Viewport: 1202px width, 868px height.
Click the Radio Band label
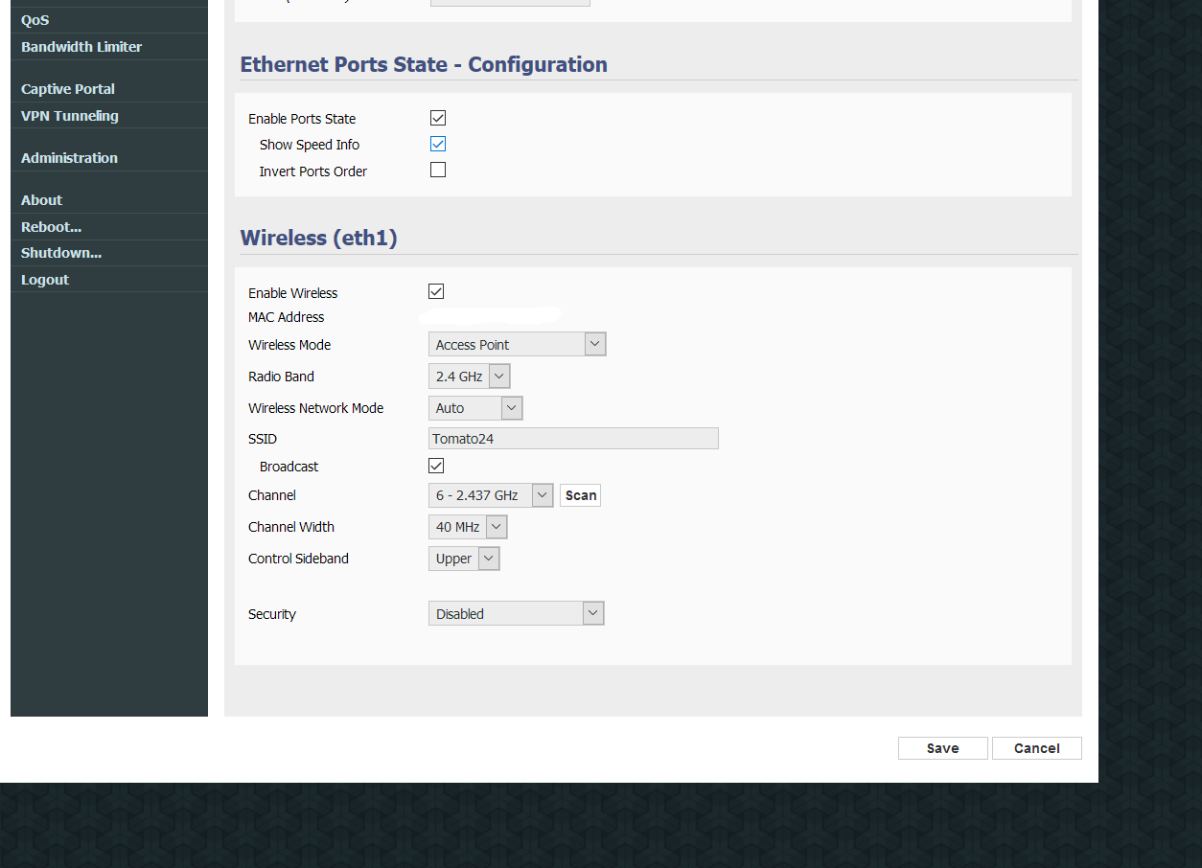[281, 377]
